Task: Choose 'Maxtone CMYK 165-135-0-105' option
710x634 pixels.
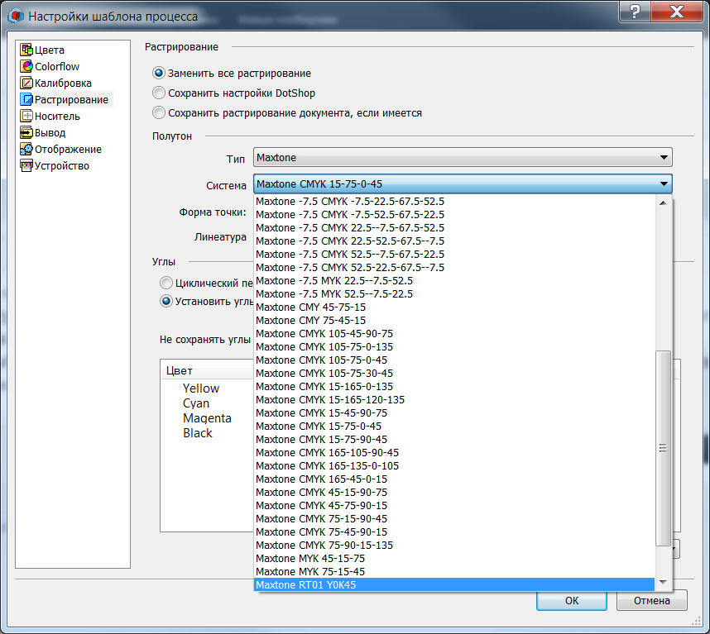Action: click(x=454, y=465)
